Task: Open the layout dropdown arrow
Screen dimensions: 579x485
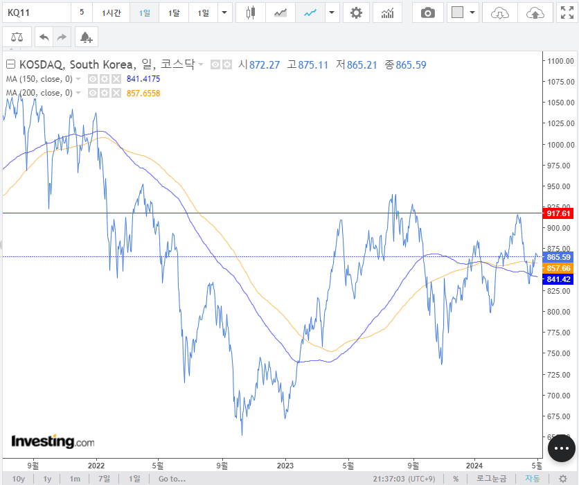Action: (472, 12)
